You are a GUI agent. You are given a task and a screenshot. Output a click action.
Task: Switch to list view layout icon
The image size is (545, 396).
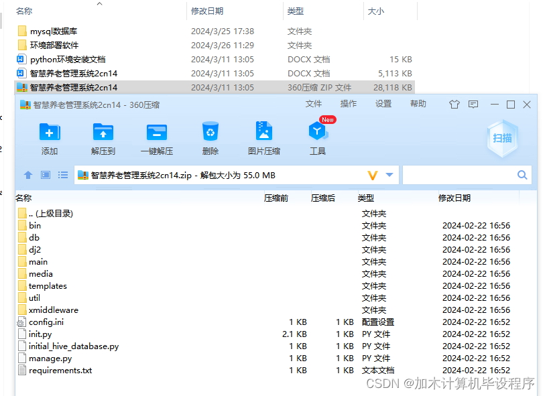coord(64,174)
